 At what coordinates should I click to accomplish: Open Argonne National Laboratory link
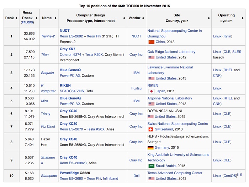pyautogui.click(x=170, y=98)
